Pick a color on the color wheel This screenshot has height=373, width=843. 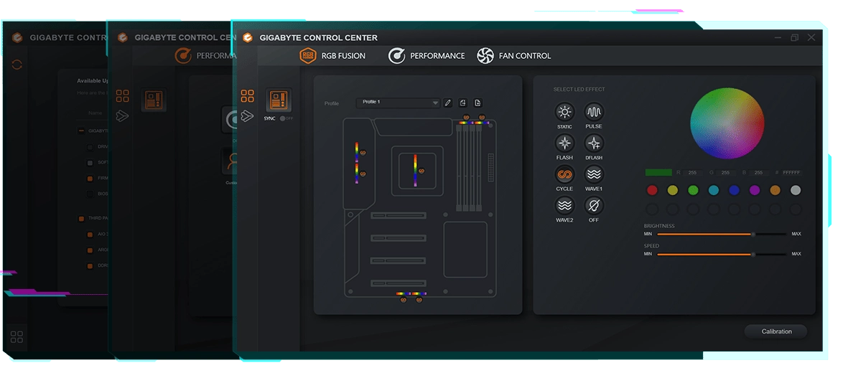tap(727, 123)
